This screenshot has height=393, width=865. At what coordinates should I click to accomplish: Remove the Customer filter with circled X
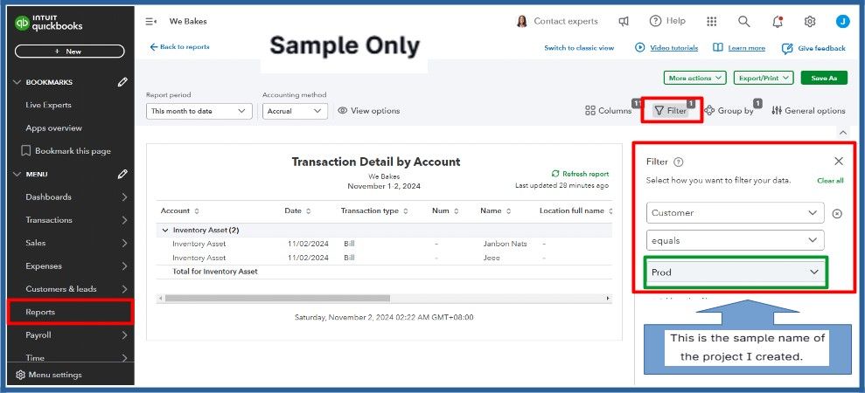click(837, 214)
